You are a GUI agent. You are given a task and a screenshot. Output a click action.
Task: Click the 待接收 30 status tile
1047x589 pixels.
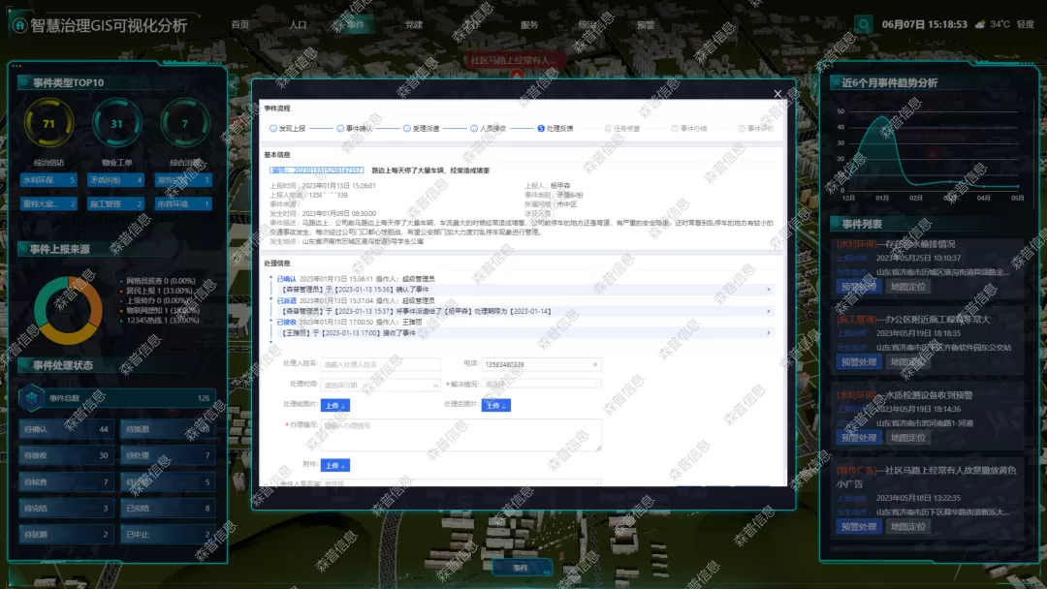click(66, 455)
